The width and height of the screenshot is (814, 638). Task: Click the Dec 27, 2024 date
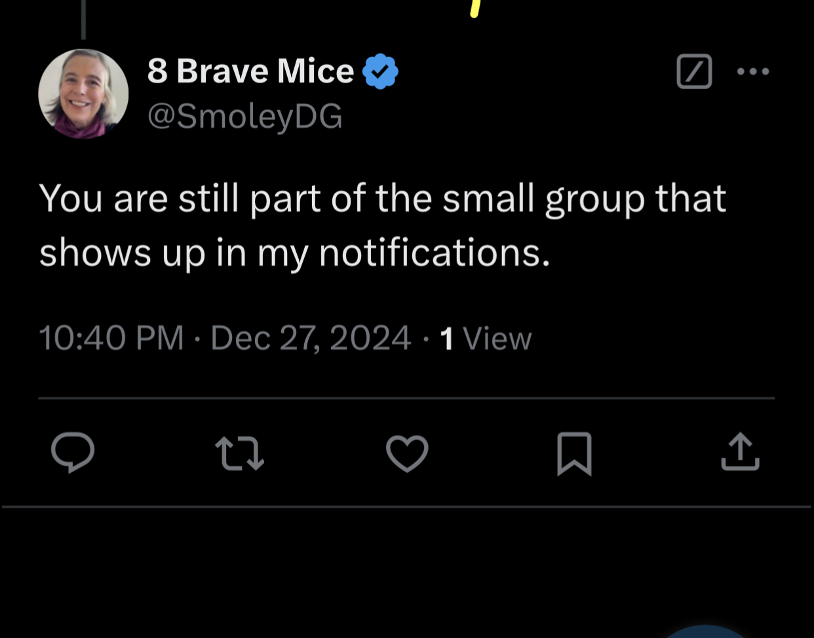coord(311,339)
